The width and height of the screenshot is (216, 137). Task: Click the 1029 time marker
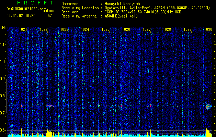[x=187, y=29]
